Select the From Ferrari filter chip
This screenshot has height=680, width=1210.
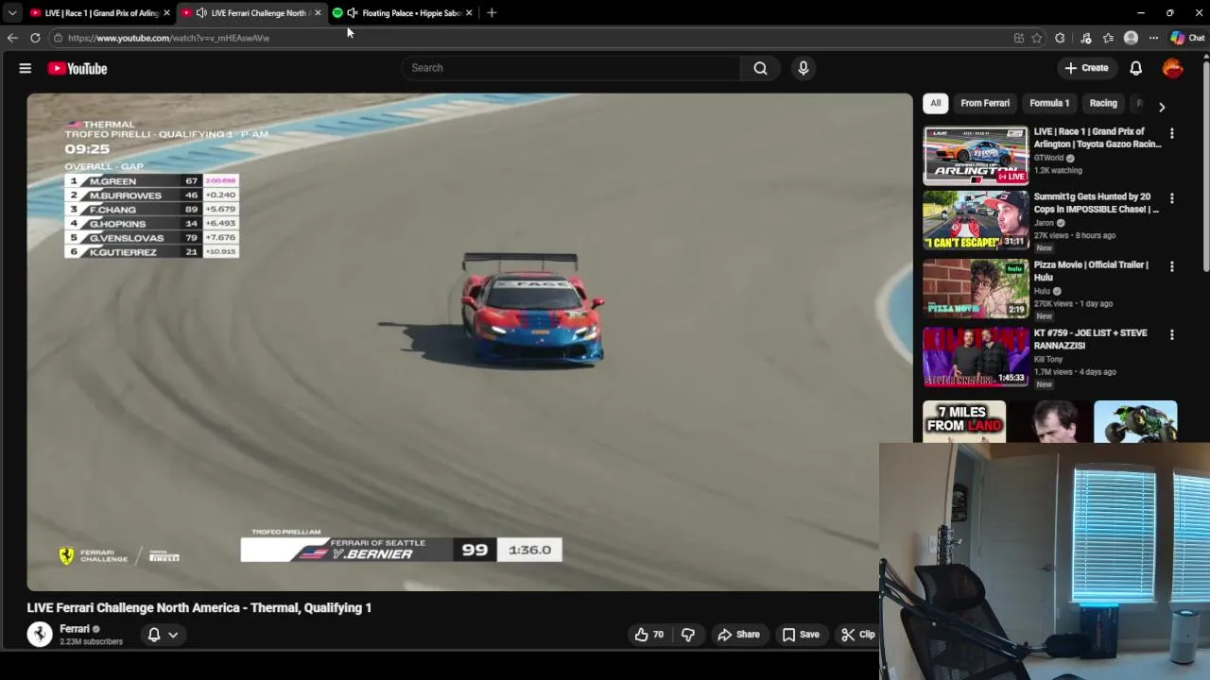pyautogui.click(x=985, y=103)
